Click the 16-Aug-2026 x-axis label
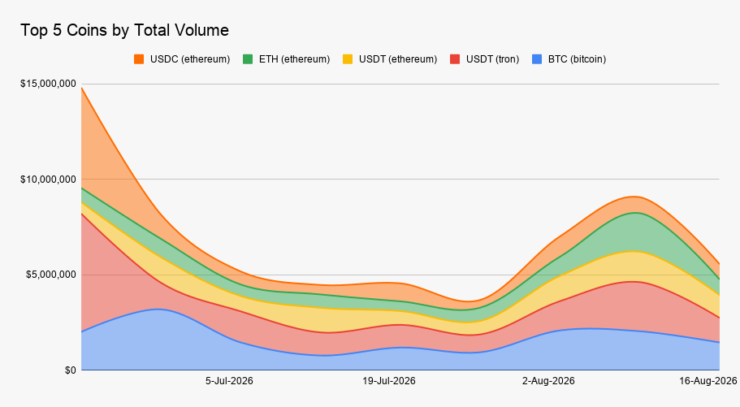The image size is (740, 407). pyautogui.click(x=708, y=380)
